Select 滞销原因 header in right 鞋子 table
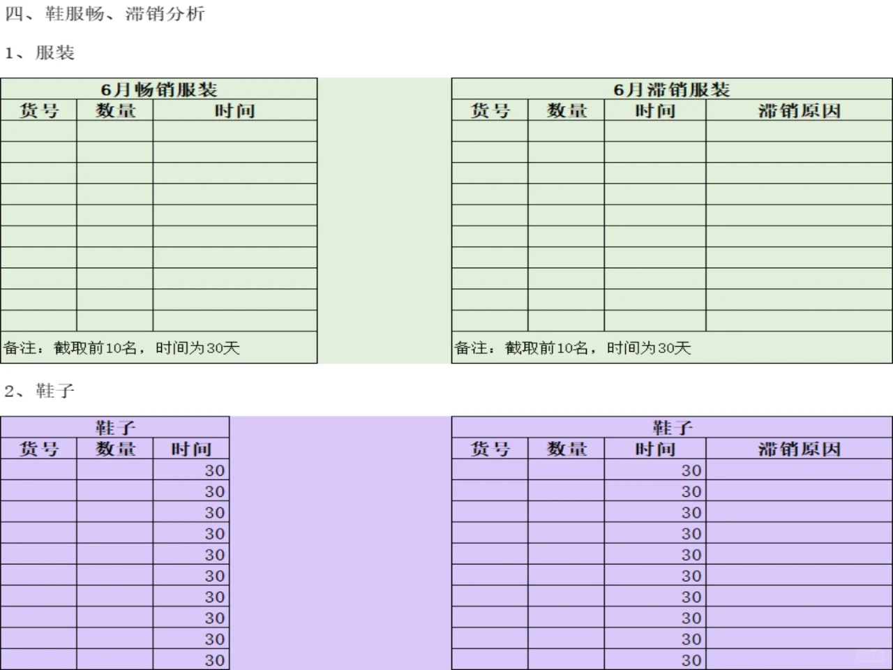Viewport: 893px width, 670px height. coord(800,449)
